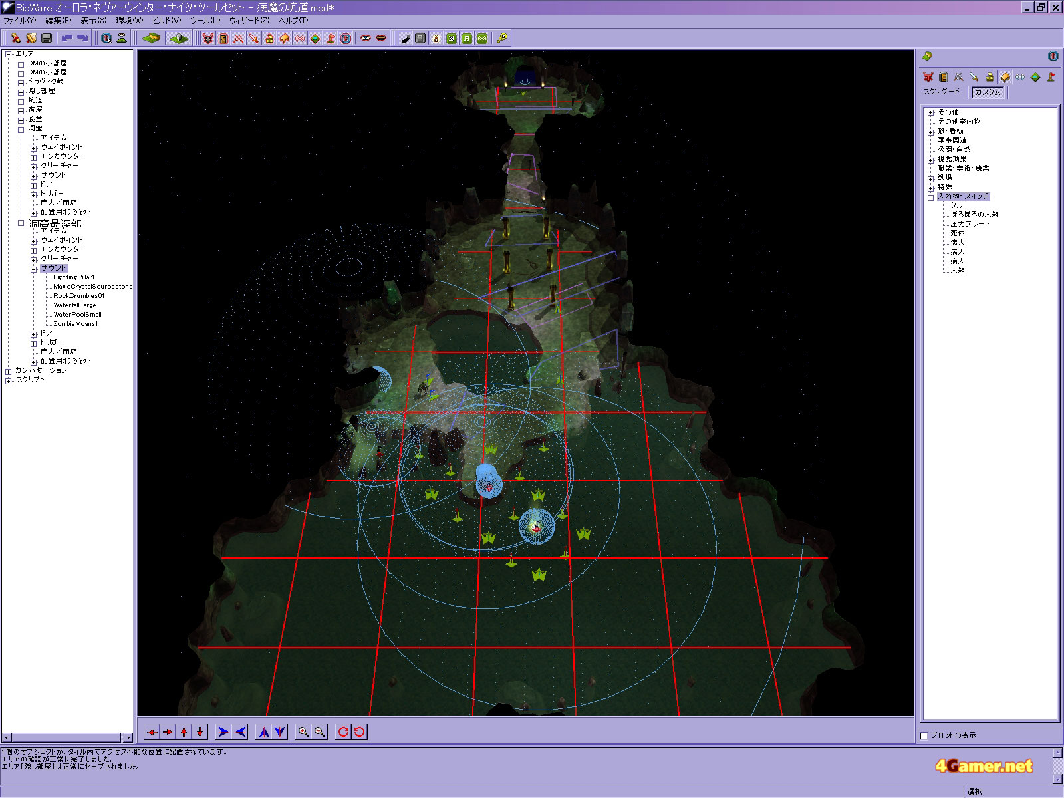Expand the カンバセーション tree node
The height and width of the screenshot is (798, 1064).
(9, 371)
